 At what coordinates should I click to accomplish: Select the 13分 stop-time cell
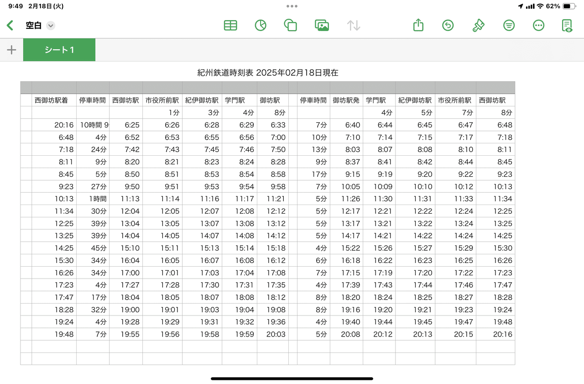tap(313, 150)
